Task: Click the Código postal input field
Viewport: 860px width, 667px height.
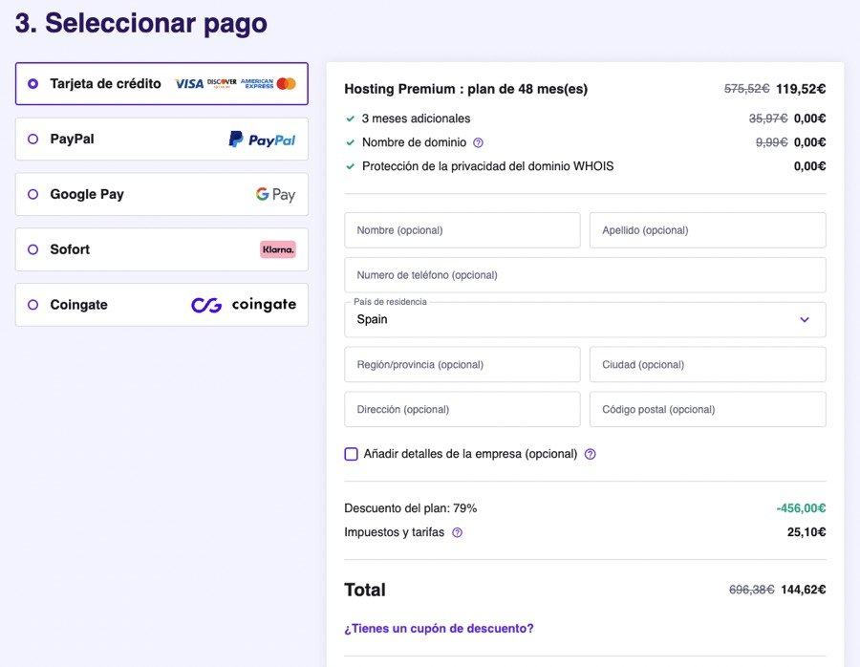Action: [707, 409]
